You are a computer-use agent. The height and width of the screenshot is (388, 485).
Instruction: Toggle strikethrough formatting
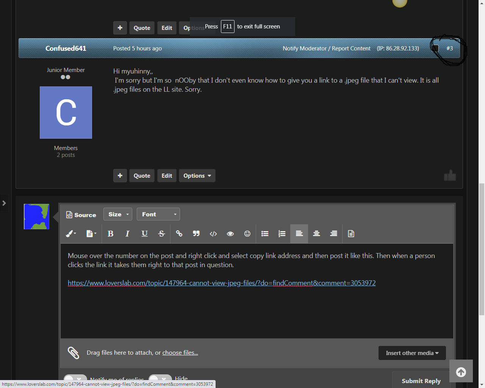[161, 234]
